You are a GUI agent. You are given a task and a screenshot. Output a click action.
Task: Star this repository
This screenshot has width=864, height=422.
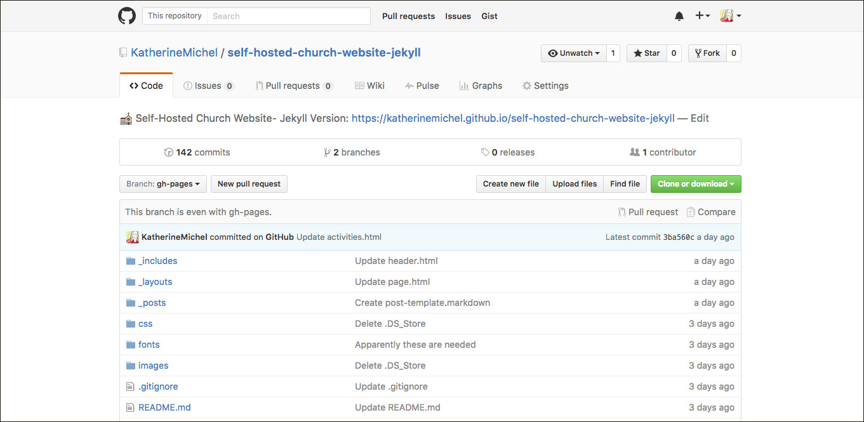[x=646, y=53]
